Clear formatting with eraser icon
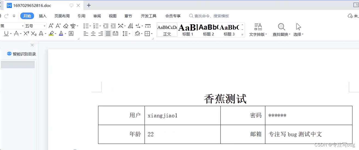 pos(66,26)
